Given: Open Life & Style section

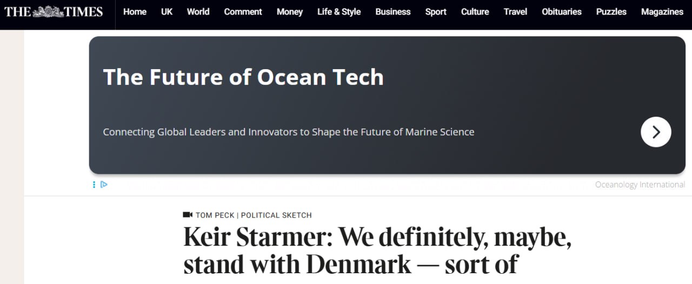Looking at the screenshot, I should coord(339,12).
